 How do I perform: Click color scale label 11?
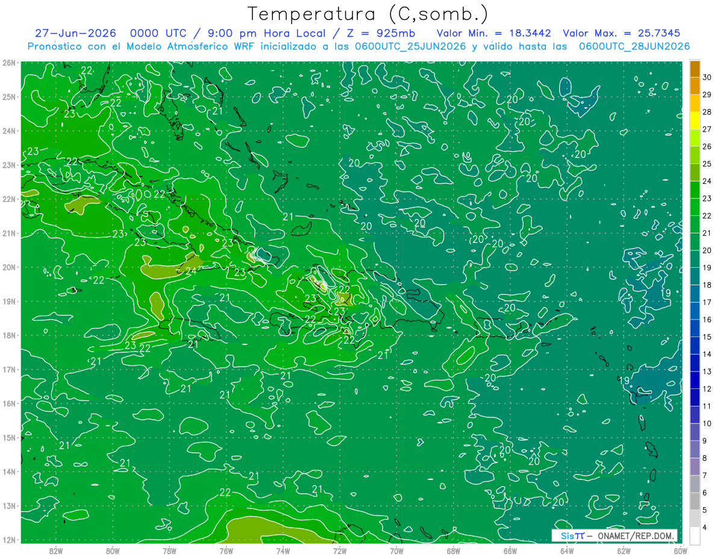pos(707,406)
